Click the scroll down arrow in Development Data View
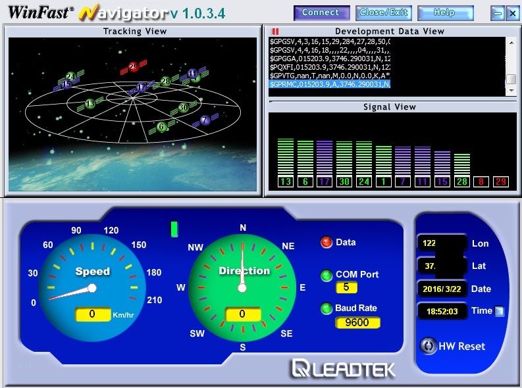The width and height of the screenshot is (522, 388). click(511, 91)
